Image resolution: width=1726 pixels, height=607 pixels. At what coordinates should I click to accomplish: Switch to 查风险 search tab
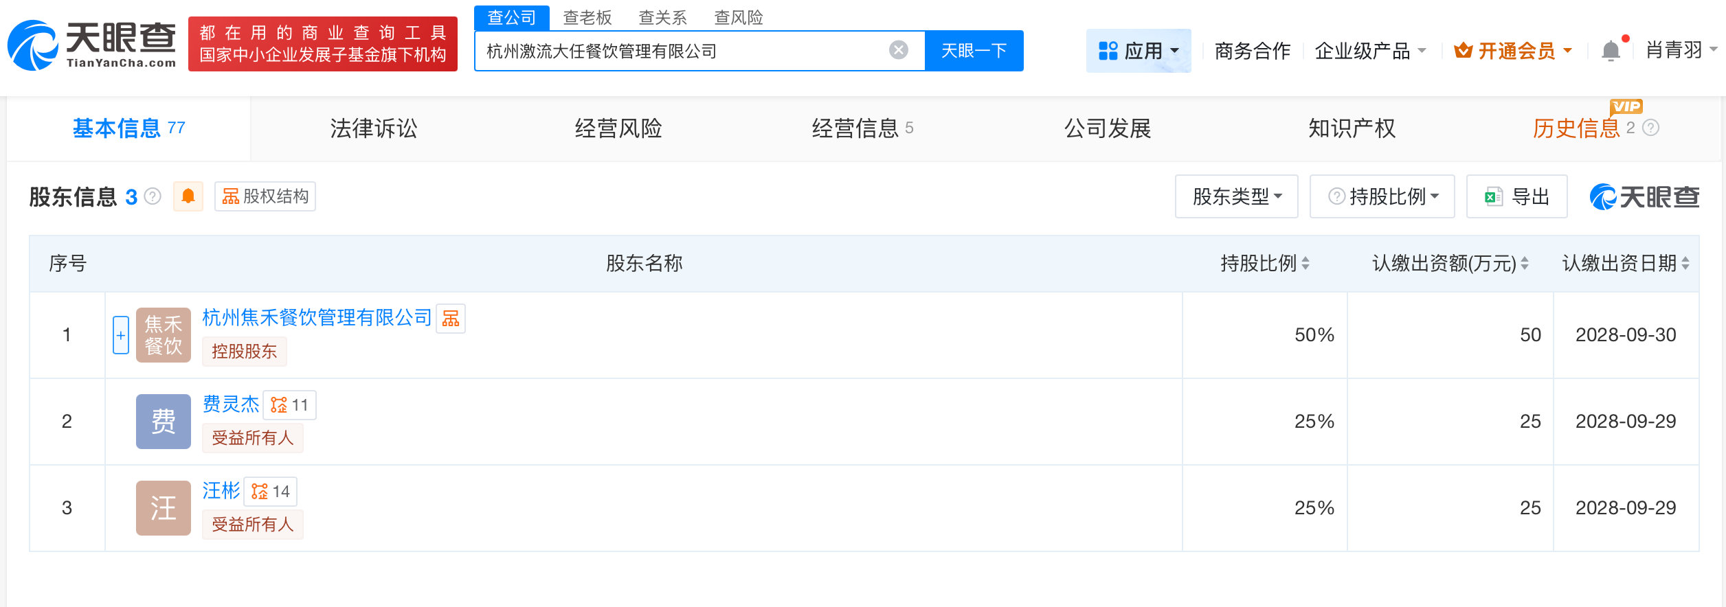739,17
